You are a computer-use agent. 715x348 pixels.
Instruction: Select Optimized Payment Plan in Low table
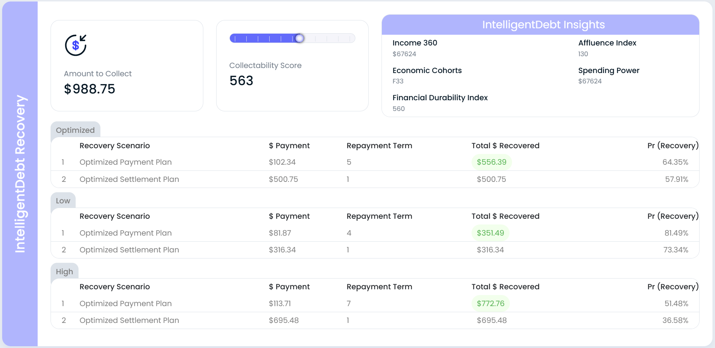[126, 233]
